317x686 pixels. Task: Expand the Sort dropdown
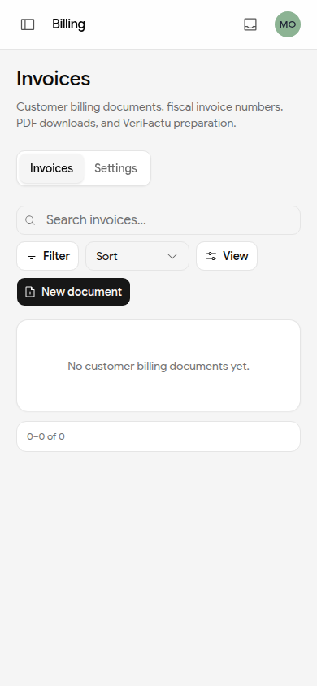point(137,256)
